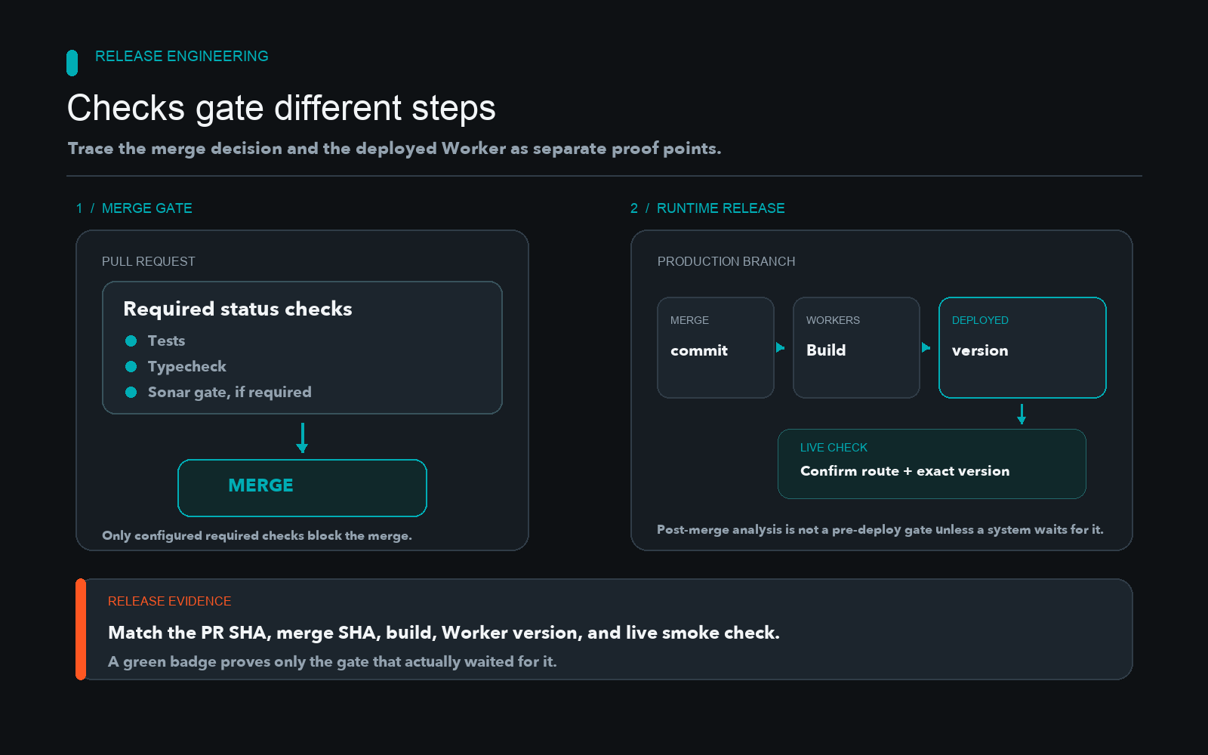The height and width of the screenshot is (755, 1208).
Task: Click the RELEASE EVIDENCE label
Action: click(170, 601)
